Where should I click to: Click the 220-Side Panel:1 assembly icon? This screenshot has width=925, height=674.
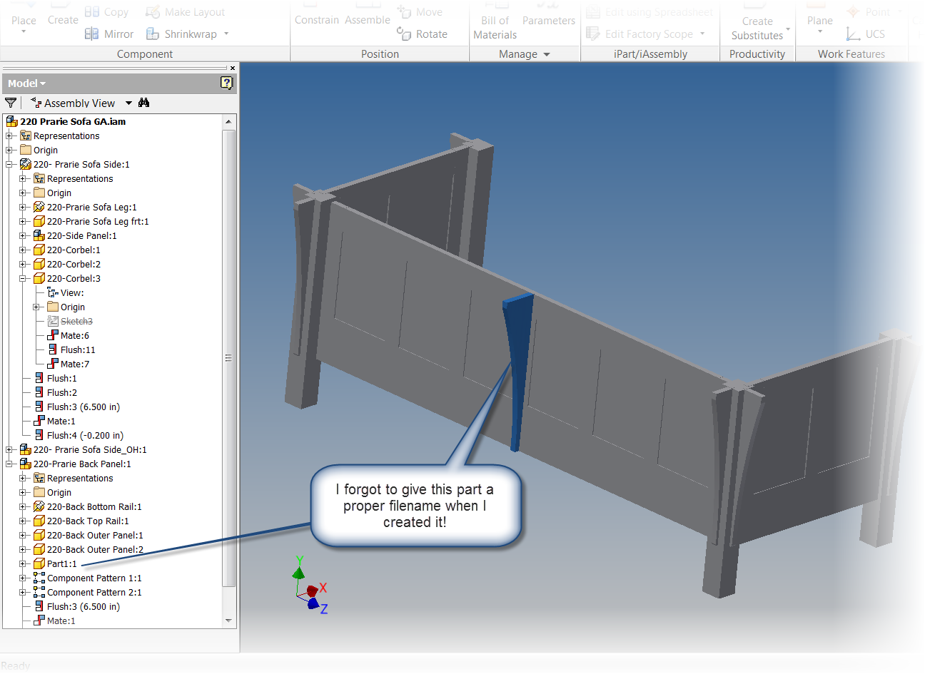pyautogui.click(x=39, y=235)
